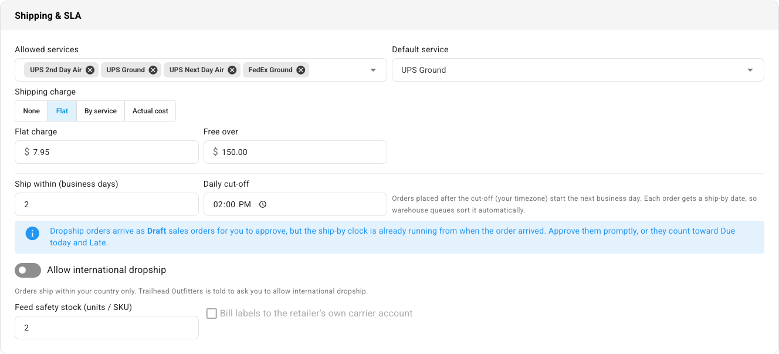Click the FedEx Ground chip label

pyautogui.click(x=270, y=70)
